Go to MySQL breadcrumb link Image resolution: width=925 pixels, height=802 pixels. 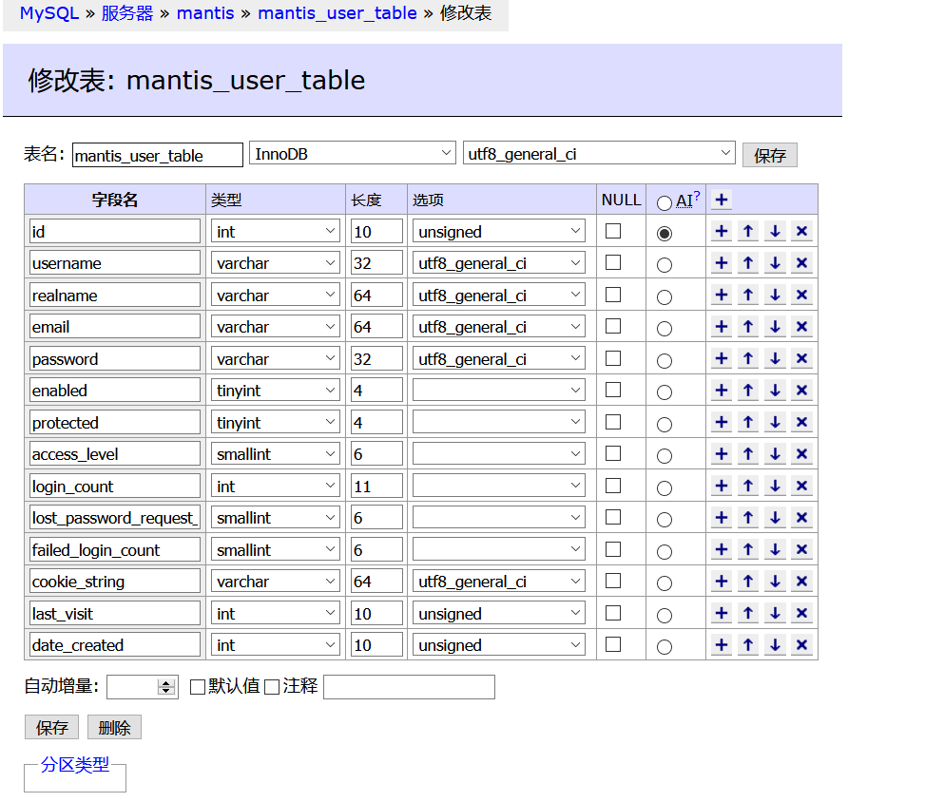[x=49, y=13]
